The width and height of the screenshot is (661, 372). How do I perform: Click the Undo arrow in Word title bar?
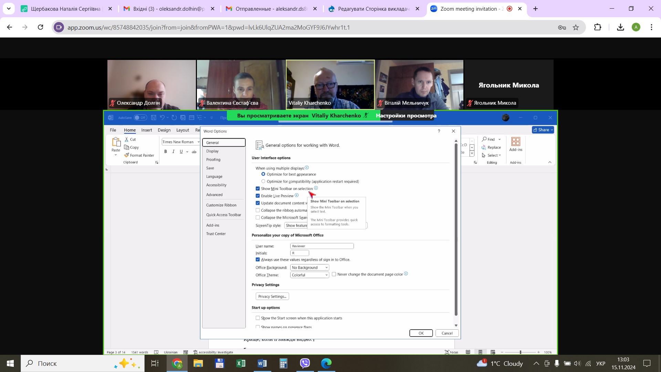[x=162, y=117]
